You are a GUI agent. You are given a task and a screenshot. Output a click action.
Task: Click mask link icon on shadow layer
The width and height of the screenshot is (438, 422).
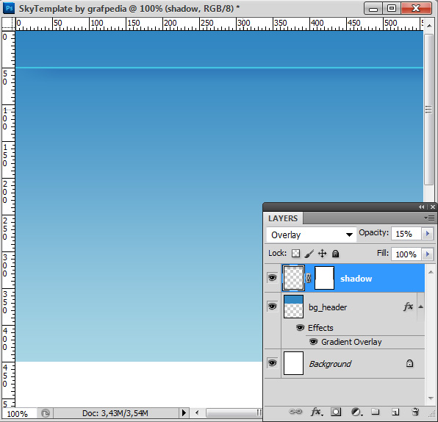point(309,278)
